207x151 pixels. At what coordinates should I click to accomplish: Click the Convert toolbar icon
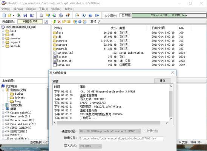point(54,15)
